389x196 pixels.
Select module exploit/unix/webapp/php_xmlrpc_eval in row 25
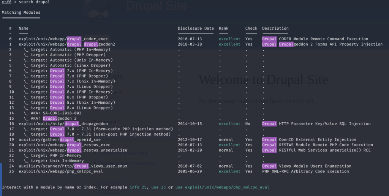click(61, 171)
